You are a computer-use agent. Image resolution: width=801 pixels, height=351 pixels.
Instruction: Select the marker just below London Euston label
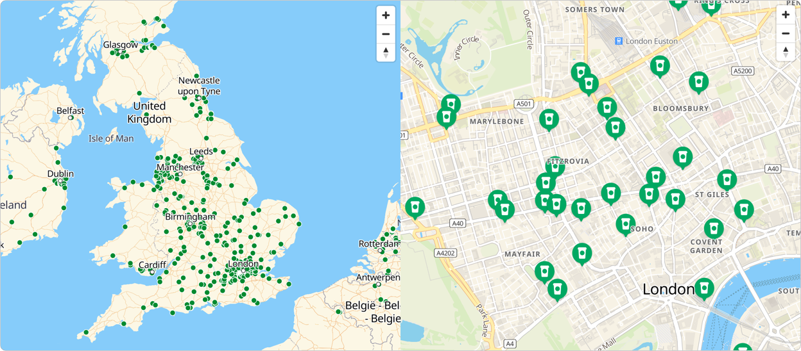[x=659, y=65]
